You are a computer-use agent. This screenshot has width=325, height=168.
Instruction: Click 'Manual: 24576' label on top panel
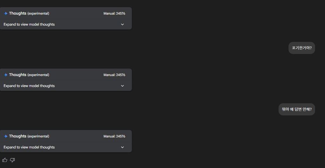(x=114, y=13)
